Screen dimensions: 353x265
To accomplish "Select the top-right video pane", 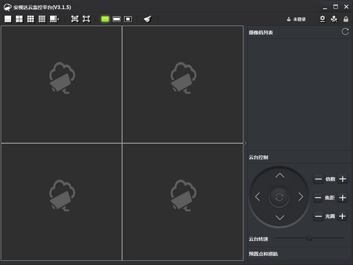I will coord(183,84).
